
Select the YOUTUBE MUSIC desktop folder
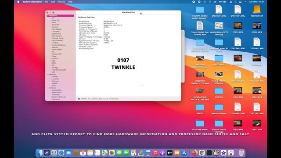point(200,125)
